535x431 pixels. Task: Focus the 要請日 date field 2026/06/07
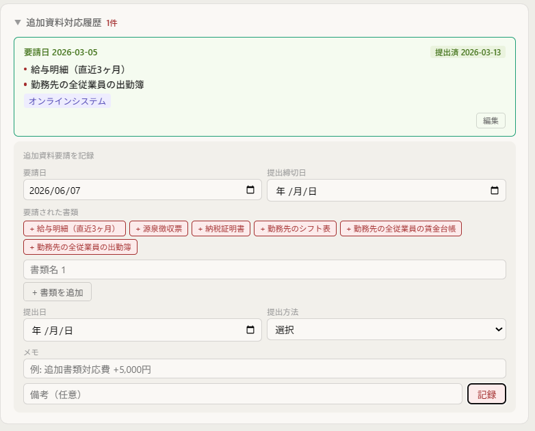[142, 190]
